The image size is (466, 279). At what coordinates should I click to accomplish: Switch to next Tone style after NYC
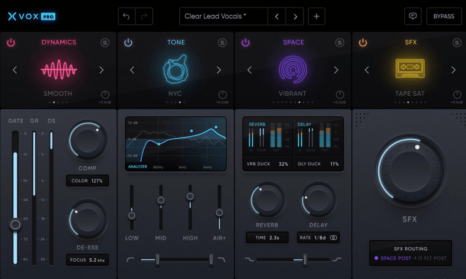[x=219, y=70]
